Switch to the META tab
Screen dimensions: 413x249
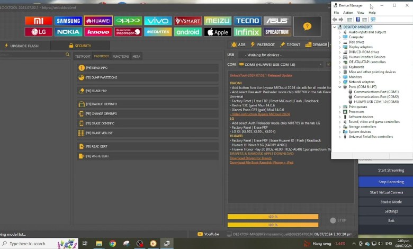click(x=136, y=56)
